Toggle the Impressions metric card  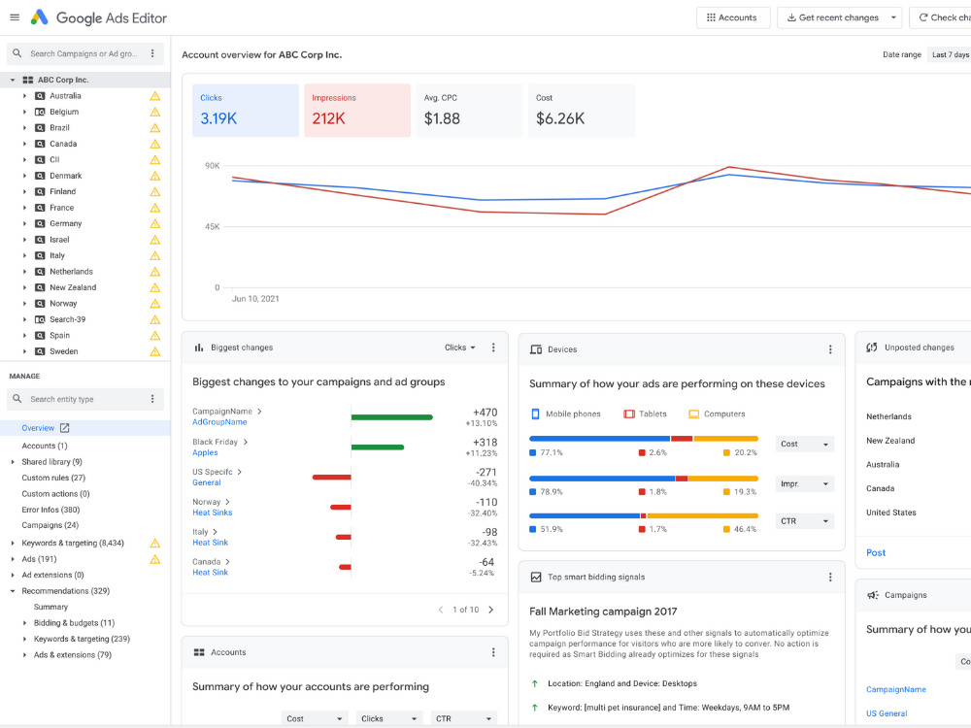point(357,111)
